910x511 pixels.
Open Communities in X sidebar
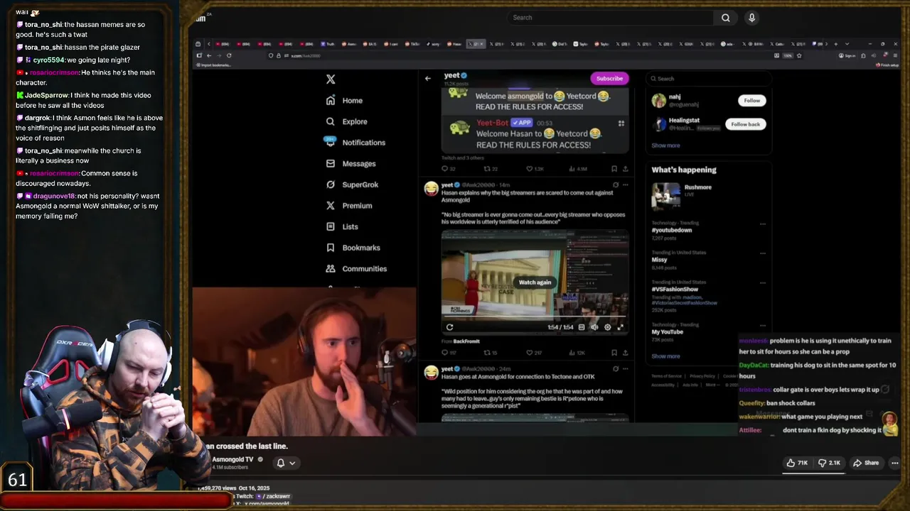pos(356,269)
